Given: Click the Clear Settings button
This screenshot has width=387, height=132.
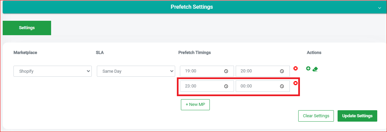Looking at the screenshot, I should click(316, 116).
